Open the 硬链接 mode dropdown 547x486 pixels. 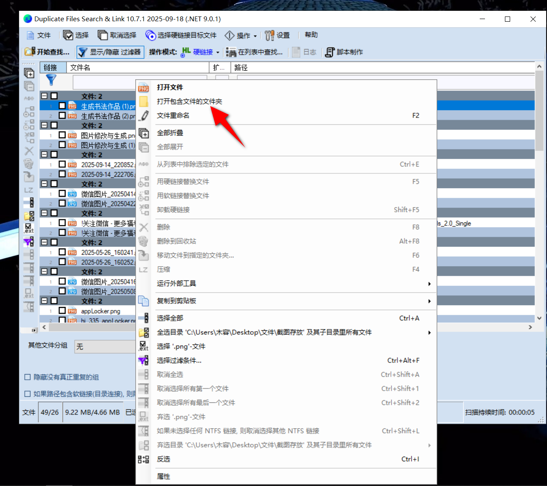point(218,52)
